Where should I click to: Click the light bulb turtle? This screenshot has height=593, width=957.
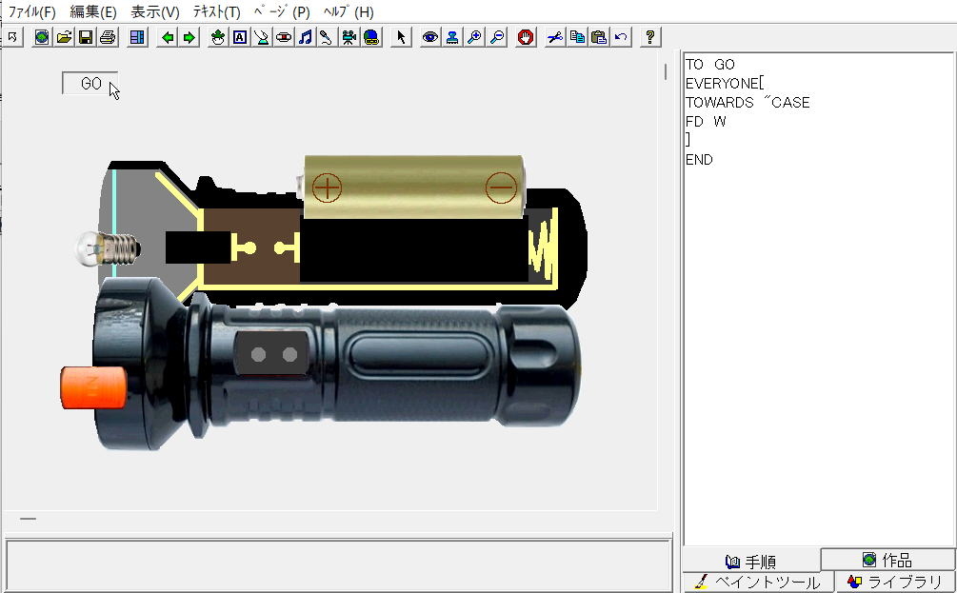pyautogui.click(x=108, y=249)
